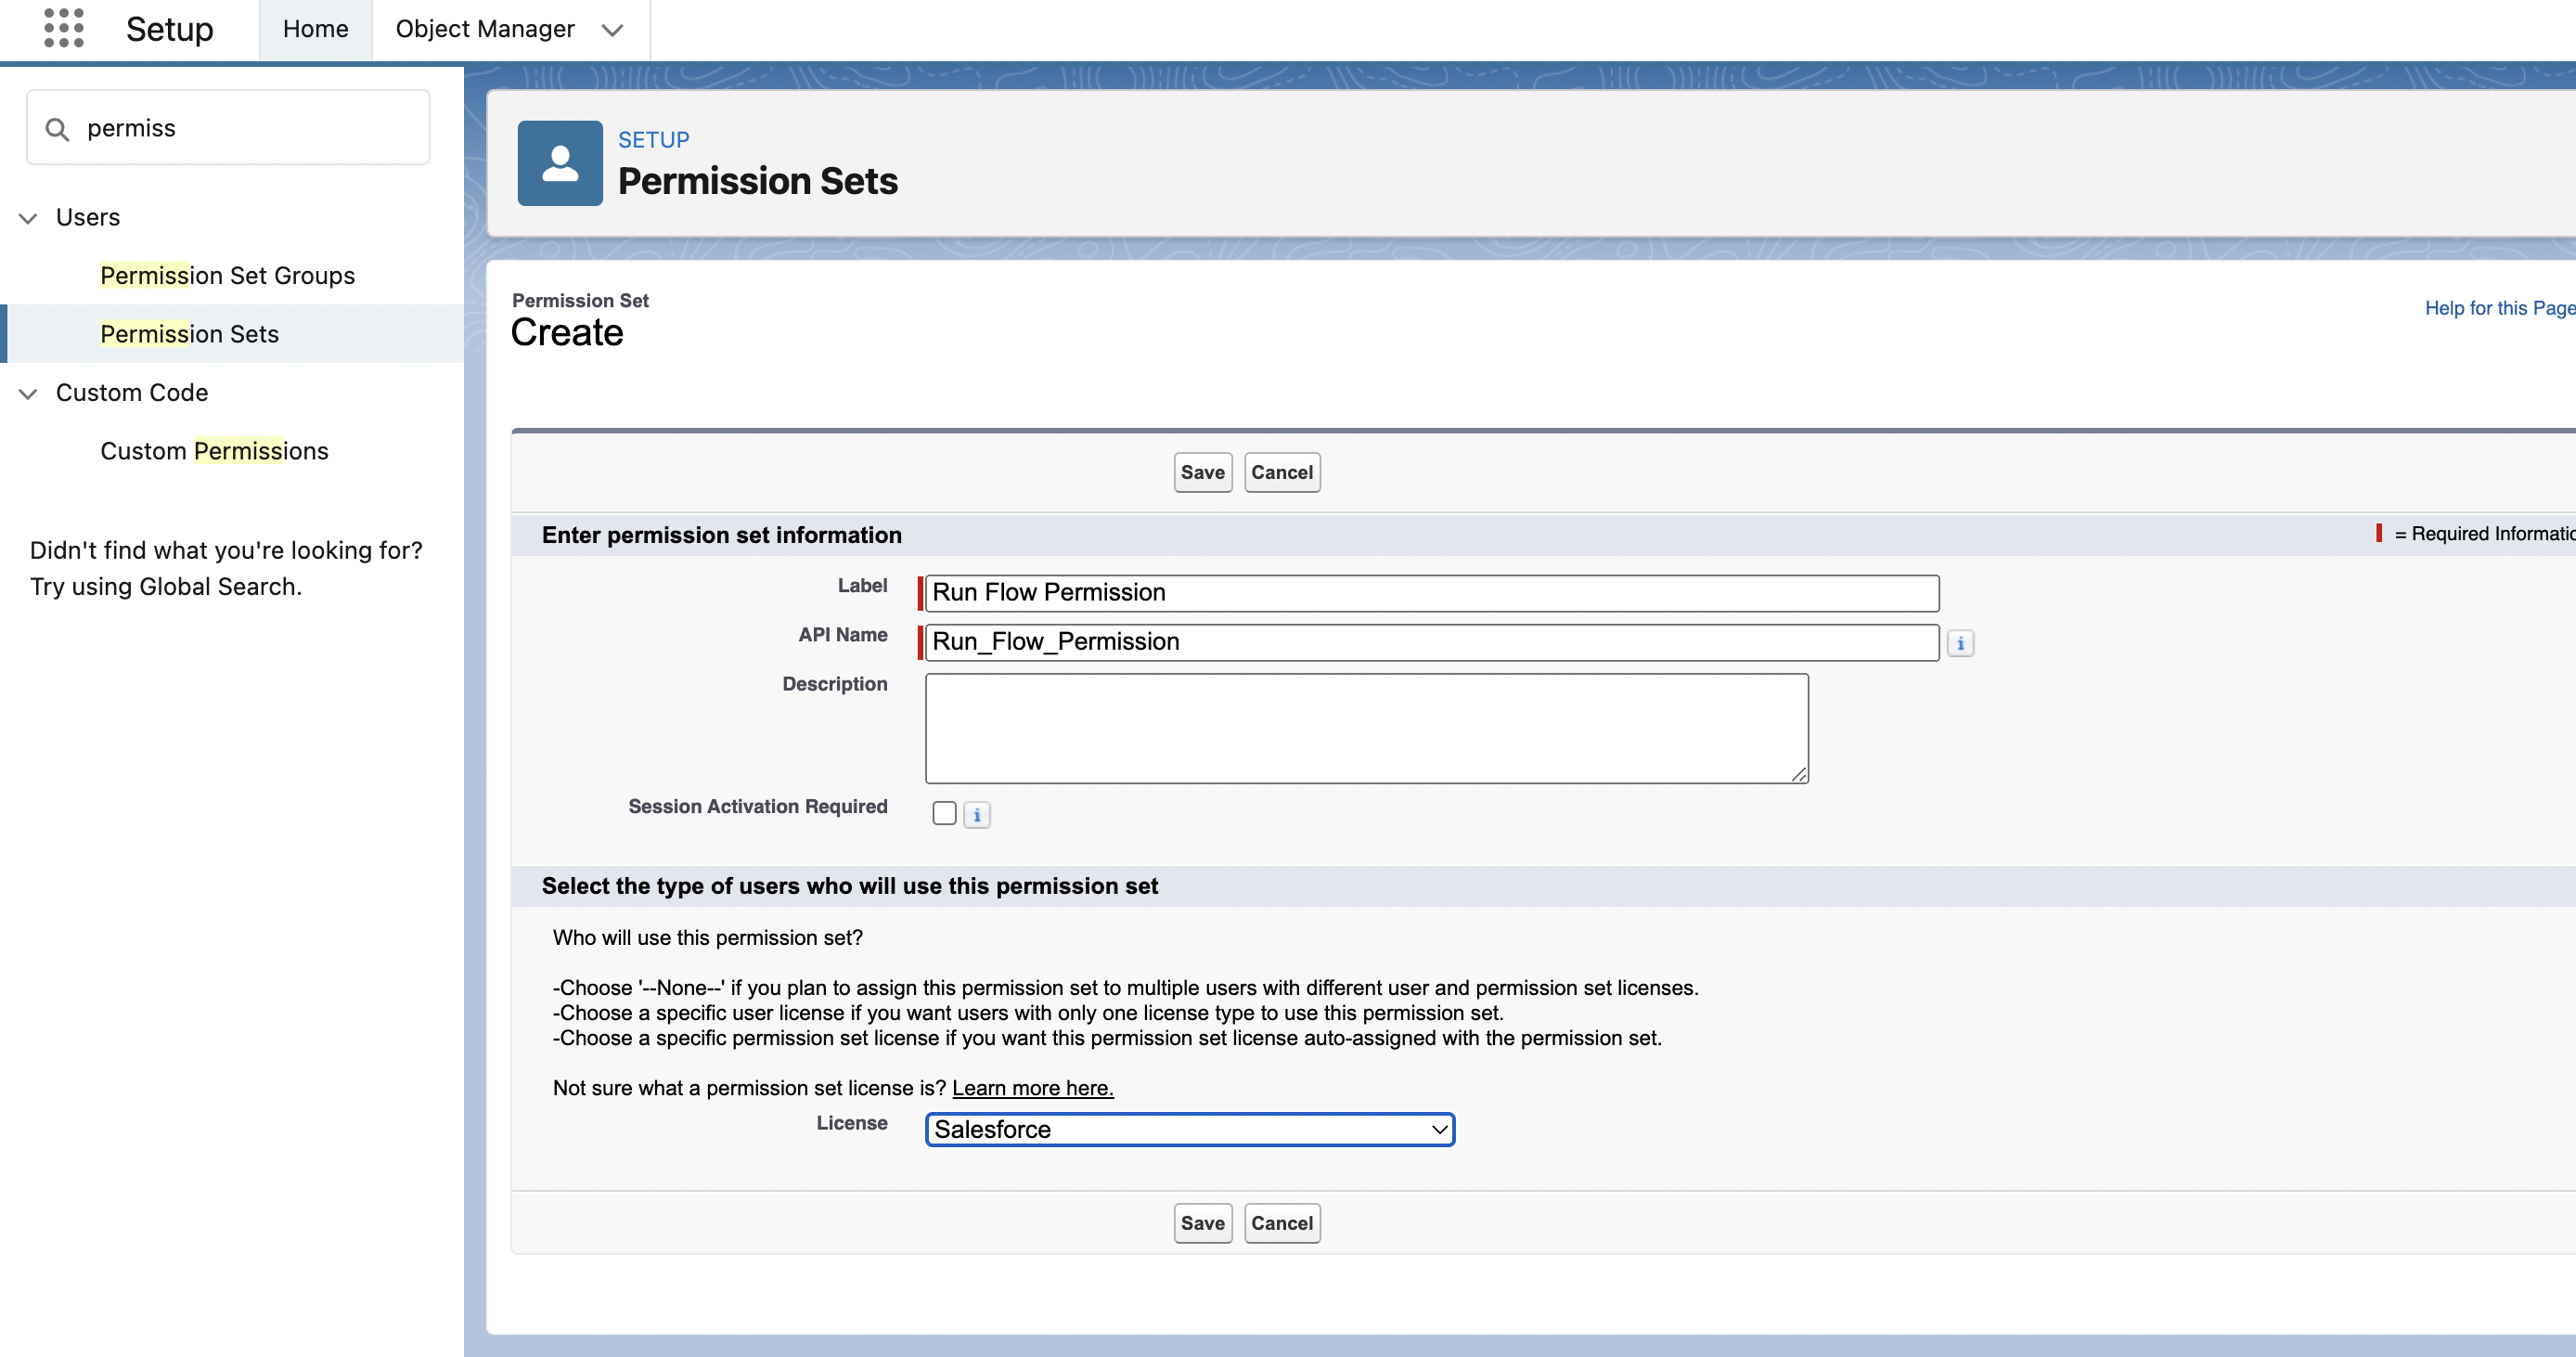
Task: Open the Learn more here link
Action: pyautogui.click(x=1032, y=1088)
